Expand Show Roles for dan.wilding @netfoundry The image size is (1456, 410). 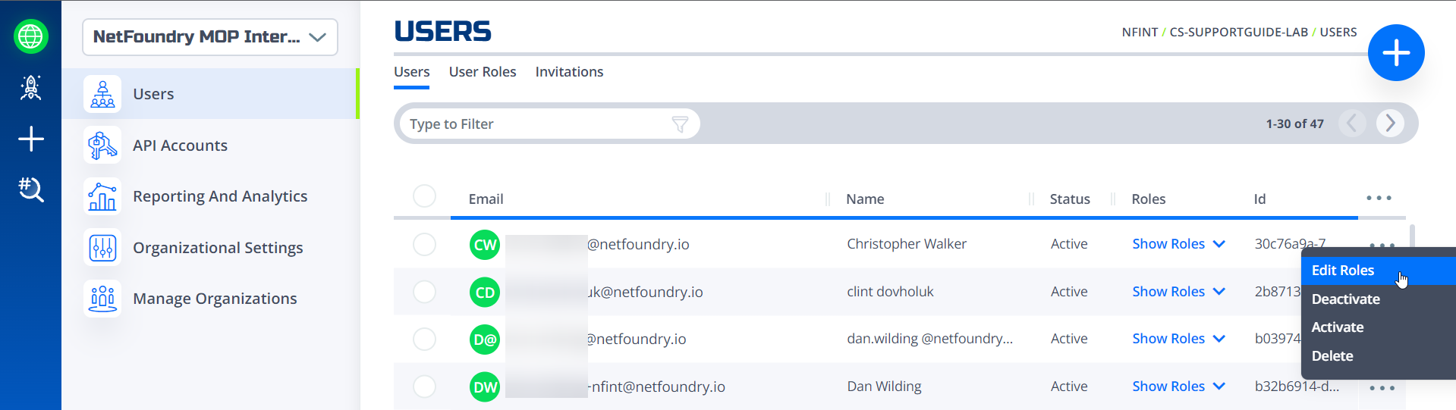(1178, 339)
